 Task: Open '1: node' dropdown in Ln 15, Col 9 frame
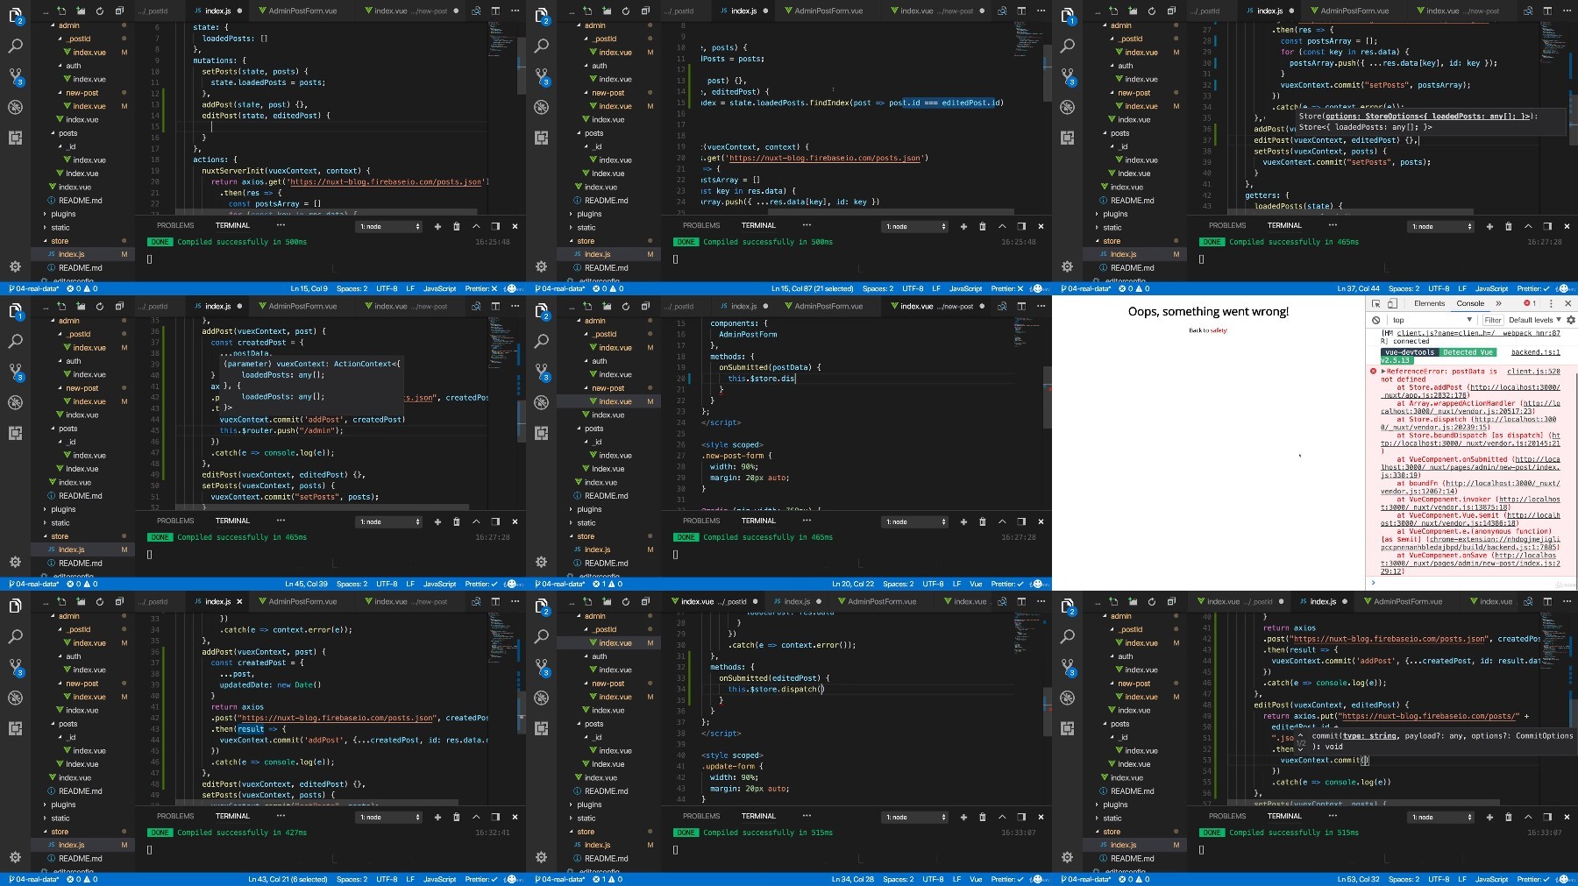(x=389, y=226)
